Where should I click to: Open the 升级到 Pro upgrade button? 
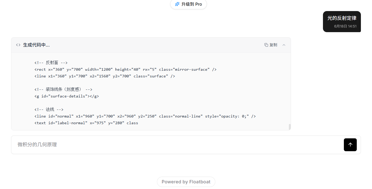[x=188, y=4]
